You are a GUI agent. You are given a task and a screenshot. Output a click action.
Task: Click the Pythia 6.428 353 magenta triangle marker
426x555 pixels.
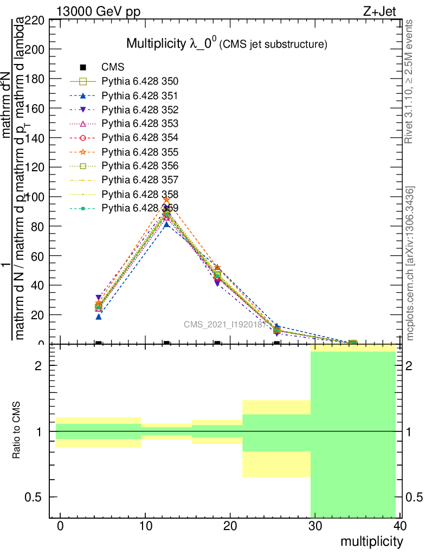(x=83, y=124)
